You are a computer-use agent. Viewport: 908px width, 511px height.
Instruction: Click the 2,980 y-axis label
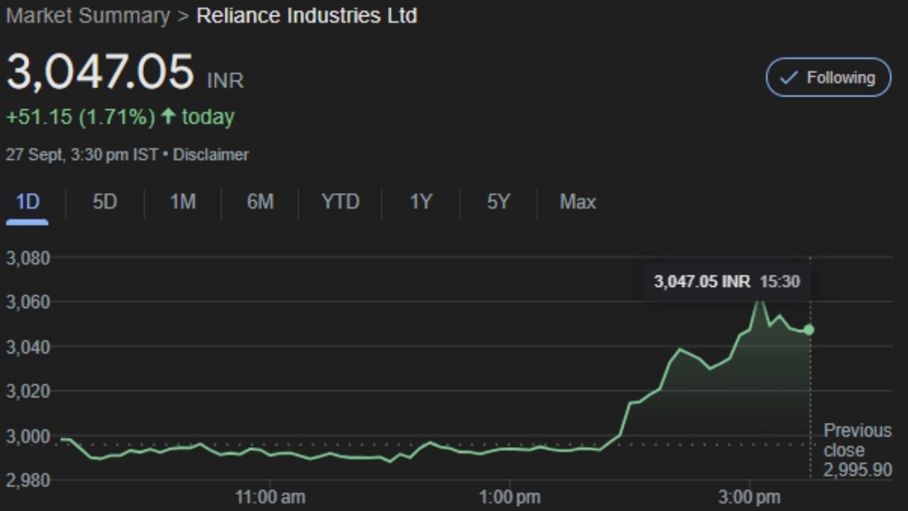(28, 480)
